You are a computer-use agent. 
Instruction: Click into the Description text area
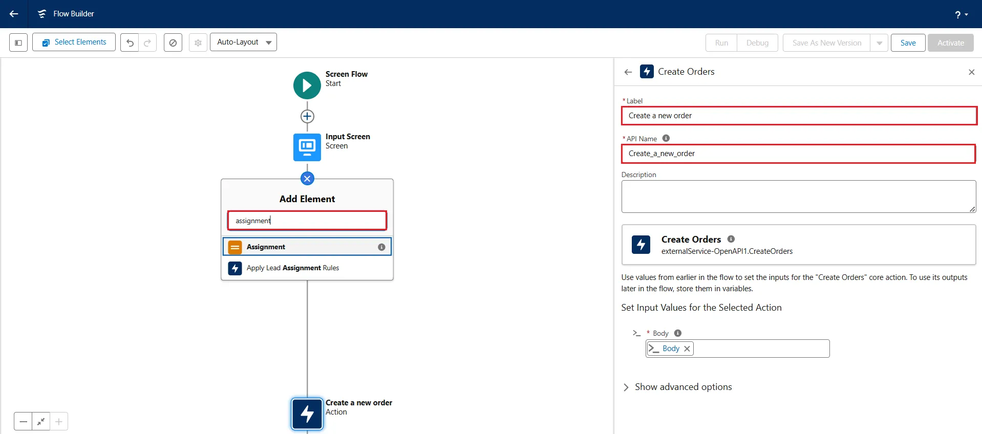798,196
